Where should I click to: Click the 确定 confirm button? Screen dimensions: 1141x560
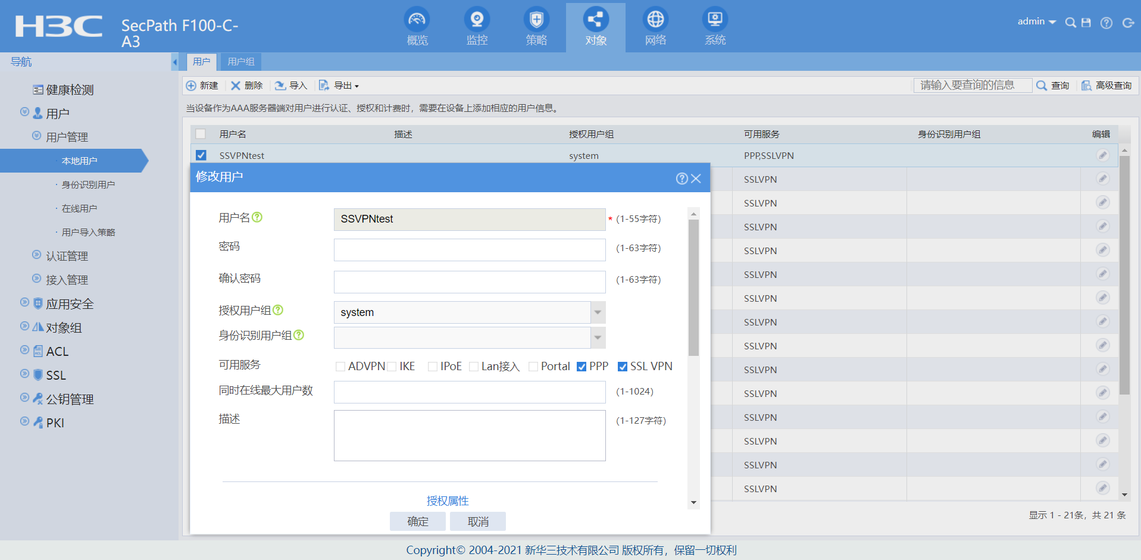click(x=417, y=521)
